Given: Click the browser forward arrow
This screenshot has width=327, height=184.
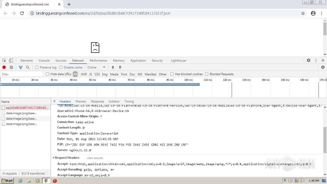Looking at the screenshot, I should pos(14,13).
